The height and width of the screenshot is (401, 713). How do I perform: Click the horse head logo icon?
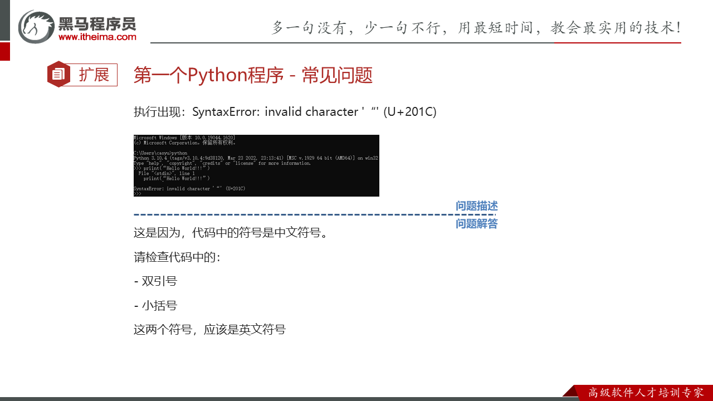(x=36, y=26)
